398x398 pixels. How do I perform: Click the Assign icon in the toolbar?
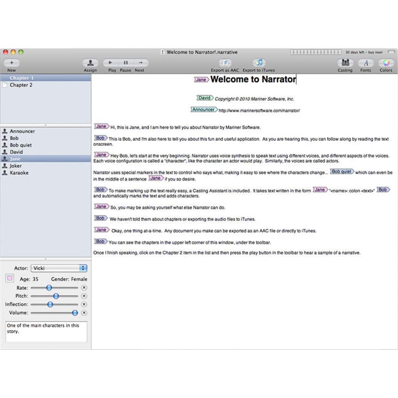[x=90, y=63]
